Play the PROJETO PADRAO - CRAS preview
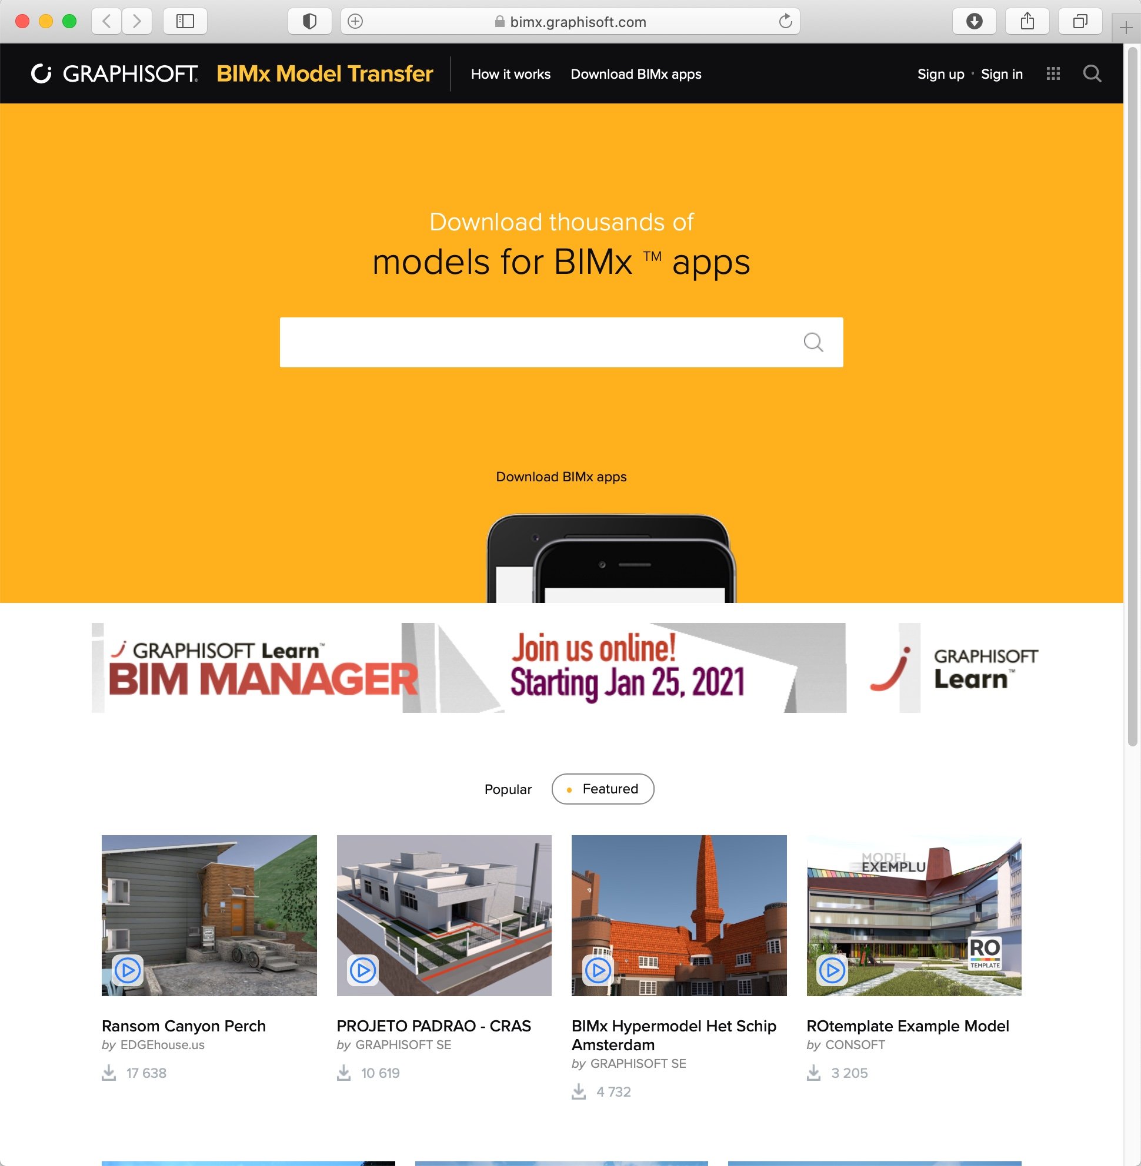Viewport: 1141px width, 1166px height. [362, 970]
